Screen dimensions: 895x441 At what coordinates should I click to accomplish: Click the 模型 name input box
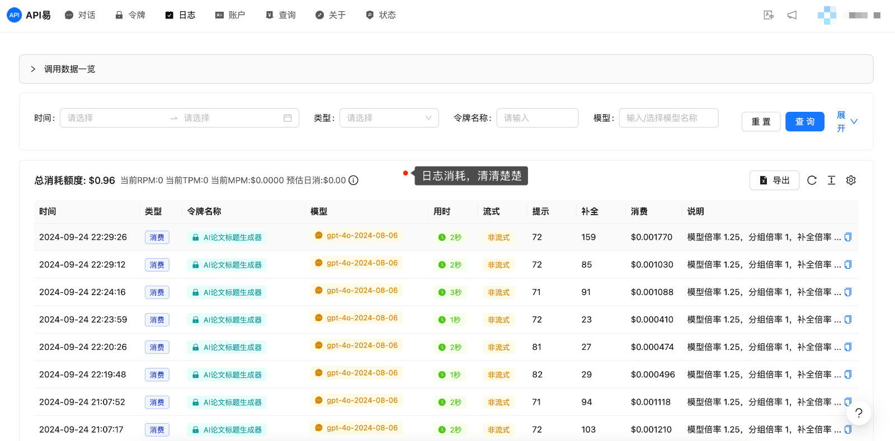point(668,118)
